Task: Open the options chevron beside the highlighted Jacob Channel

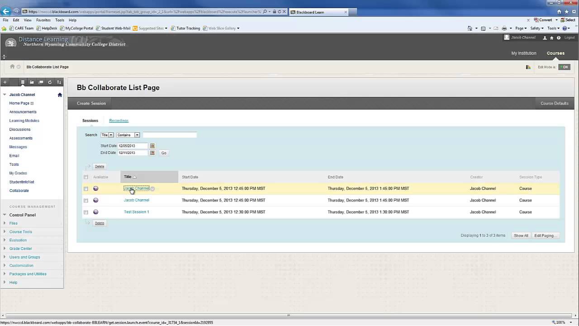Action: point(153,189)
